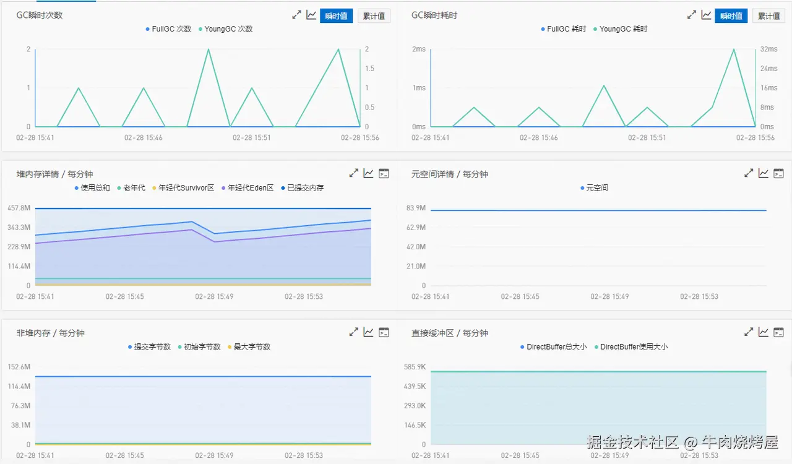Open line chart view icon for GC瞬时次数

tap(311, 15)
